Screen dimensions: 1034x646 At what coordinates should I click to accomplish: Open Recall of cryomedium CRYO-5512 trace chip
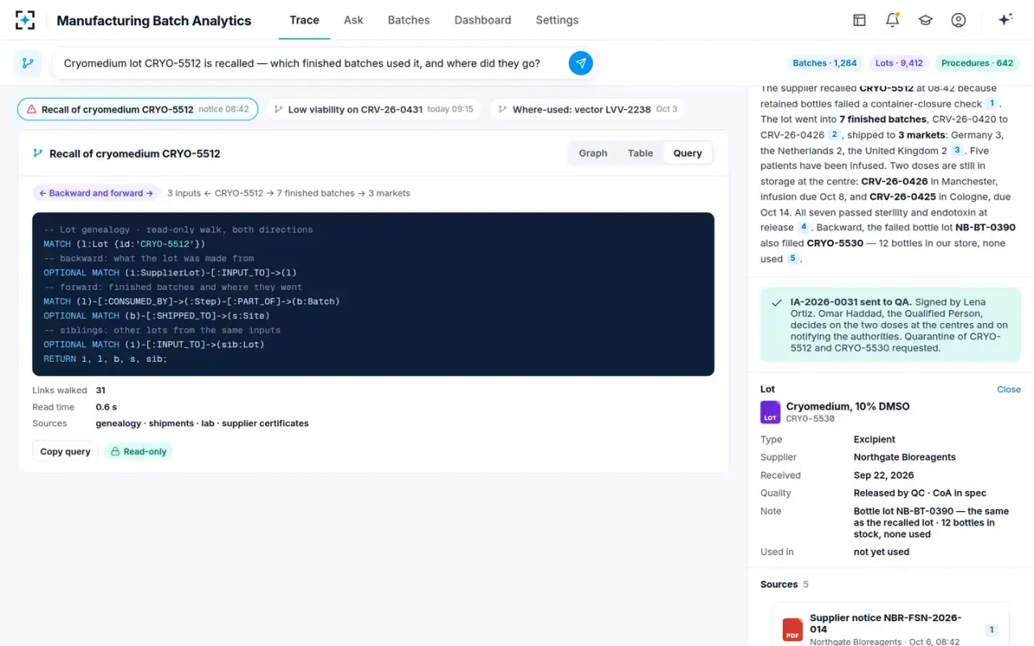pos(137,109)
